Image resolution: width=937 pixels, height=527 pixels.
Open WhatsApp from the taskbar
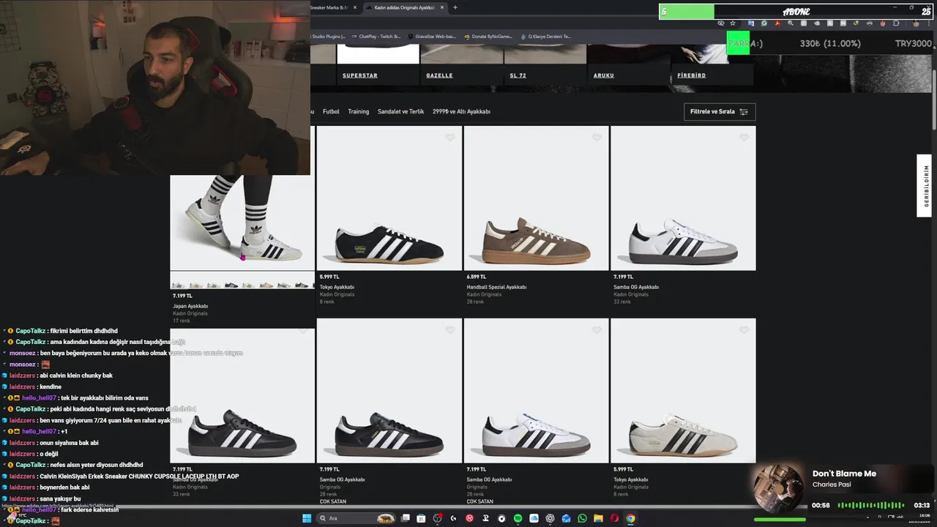point(582,518)
